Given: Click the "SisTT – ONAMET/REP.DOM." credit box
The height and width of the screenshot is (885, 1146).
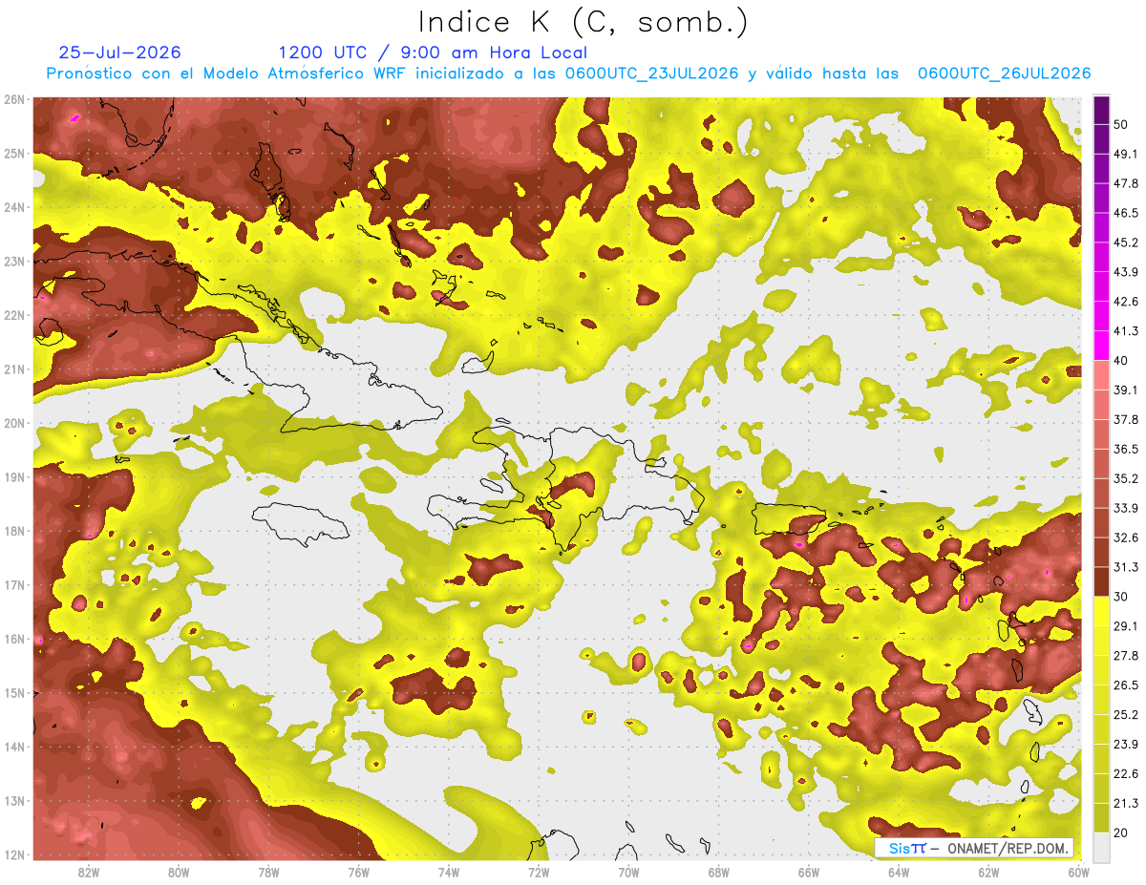Looking at the screenshot, I should (x=975, y=848).
